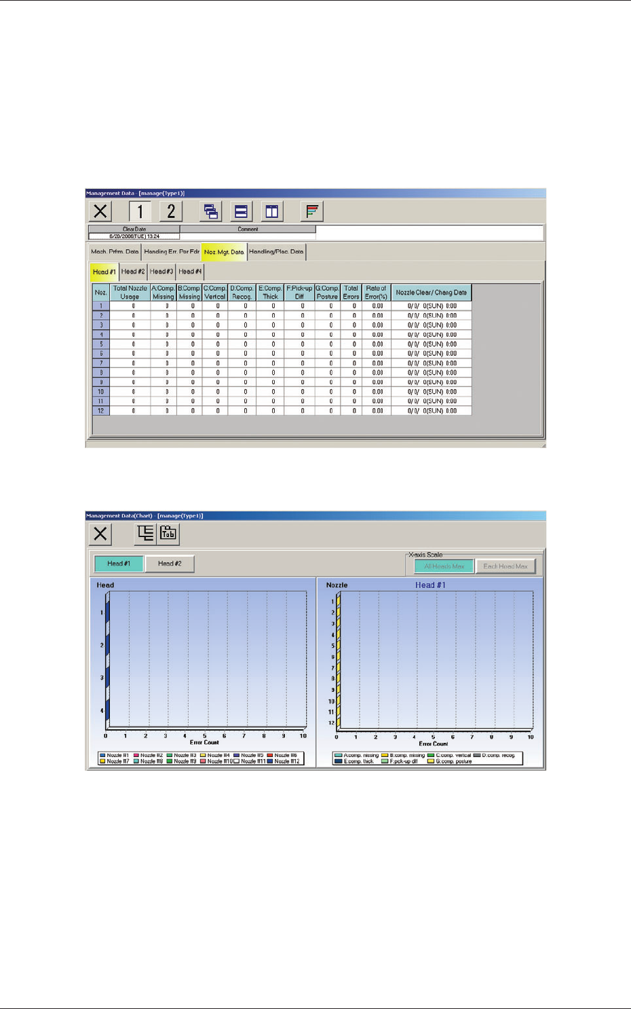Switch to Mach. Prfrm. Data tab
Screen dimensions: 631x1009
[x=115, y=252]
